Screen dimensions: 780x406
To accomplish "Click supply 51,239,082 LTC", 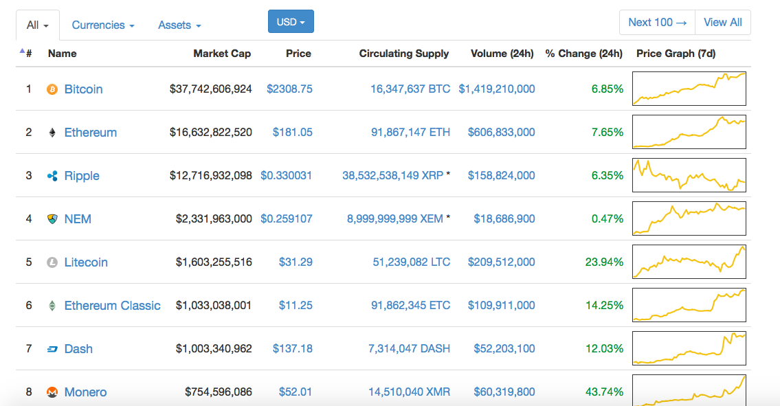I will [x=412, y=262].
